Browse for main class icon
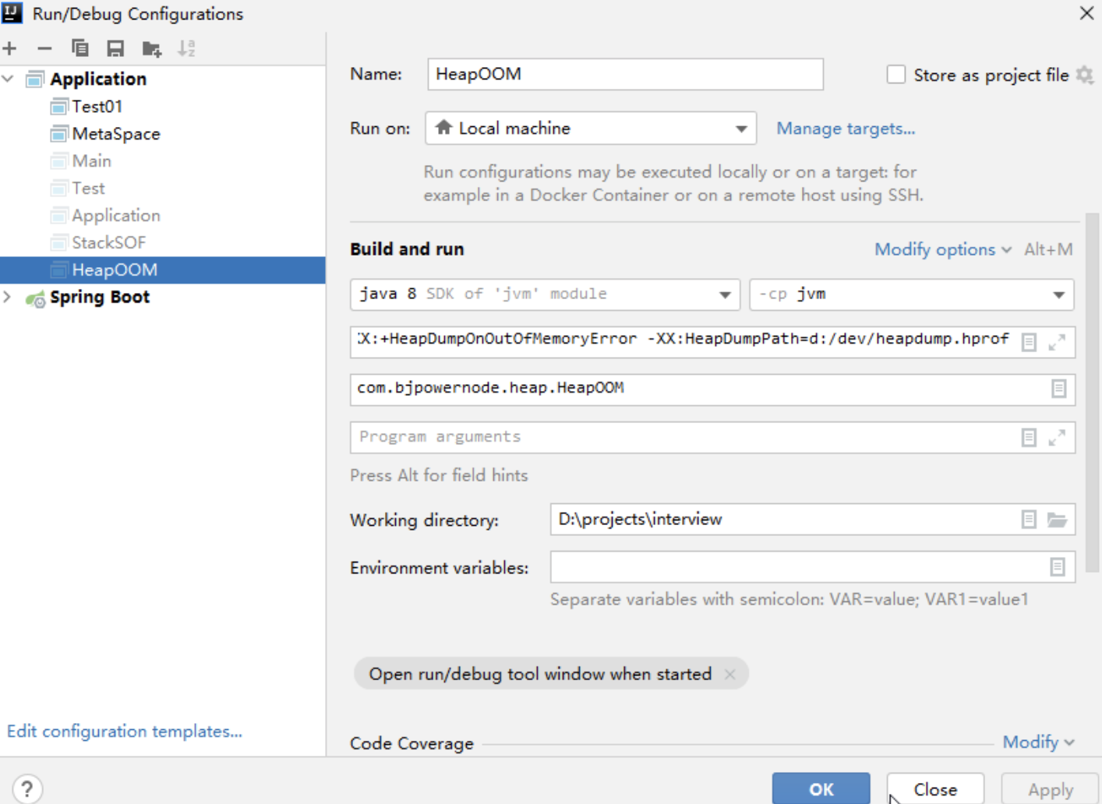The width and height of the screenshot is (1102, 804). (x=1058, y=389)
